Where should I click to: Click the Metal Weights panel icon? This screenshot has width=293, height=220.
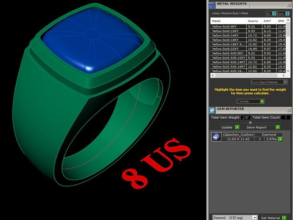pos(212,5)
